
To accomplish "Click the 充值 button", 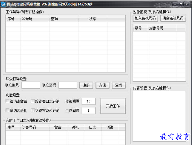I will (102, 85).
